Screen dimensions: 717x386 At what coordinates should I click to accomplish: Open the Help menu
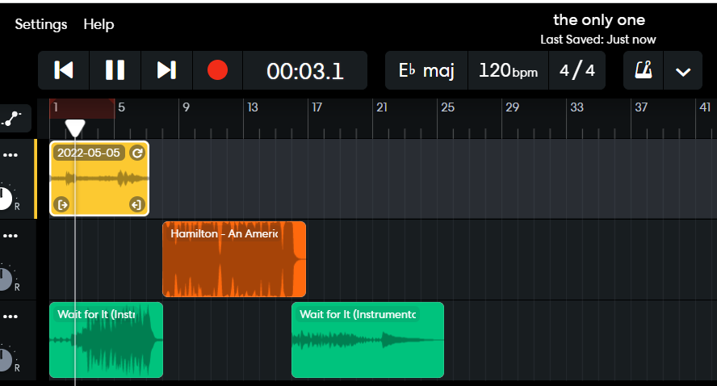99,24
